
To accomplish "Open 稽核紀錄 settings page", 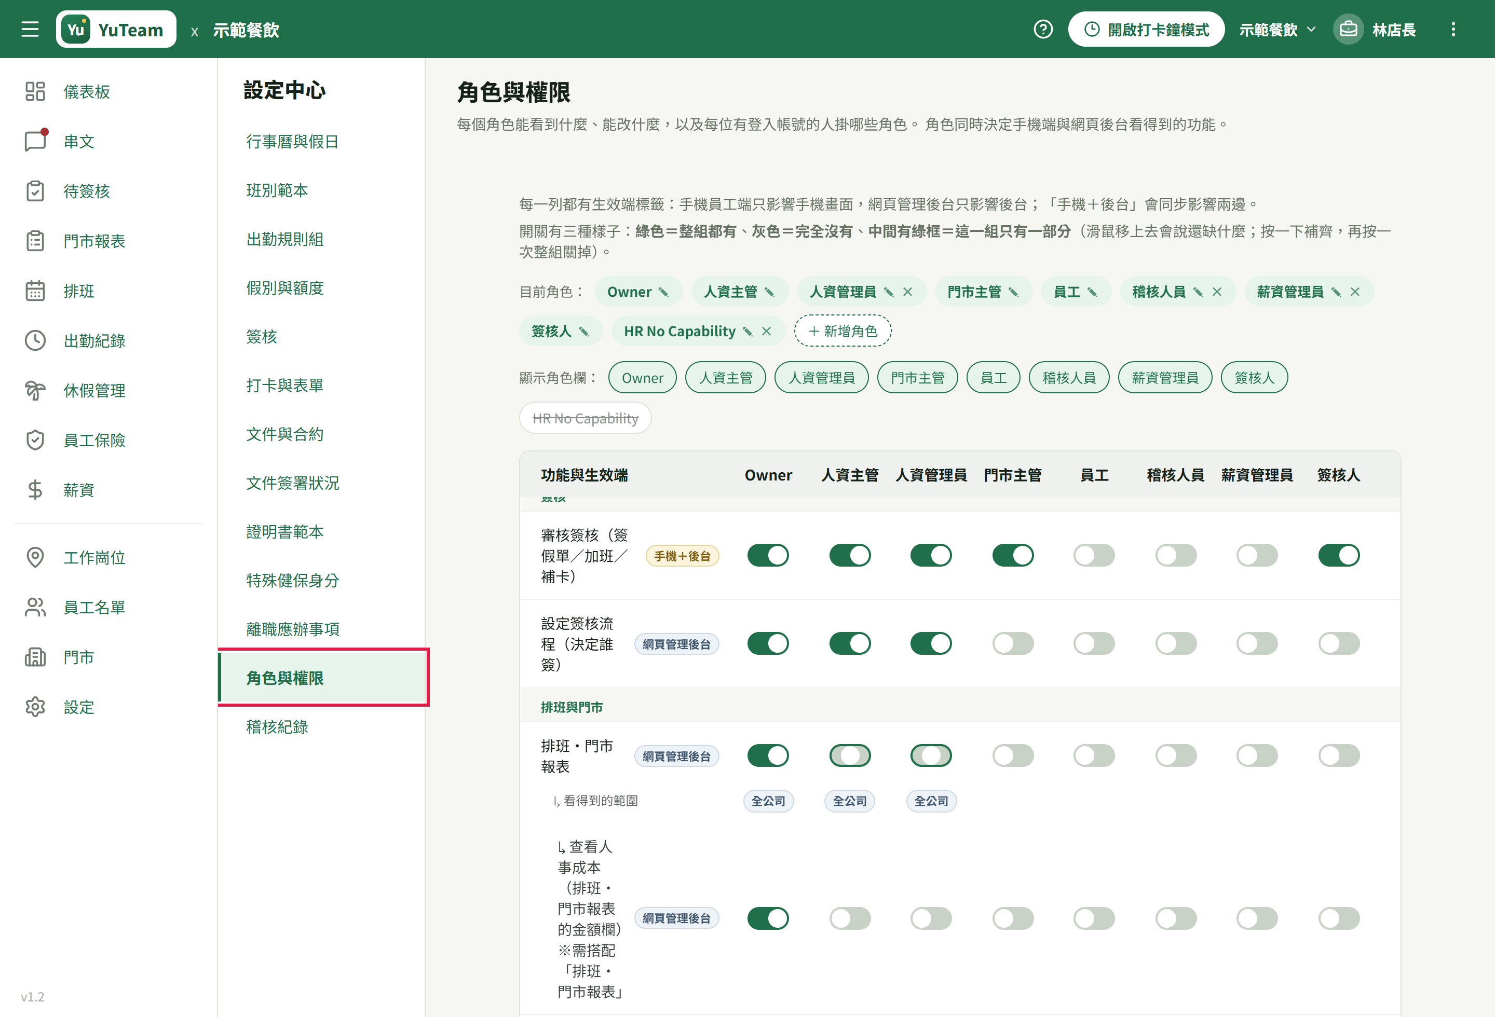I will click(x=321, y=727).
